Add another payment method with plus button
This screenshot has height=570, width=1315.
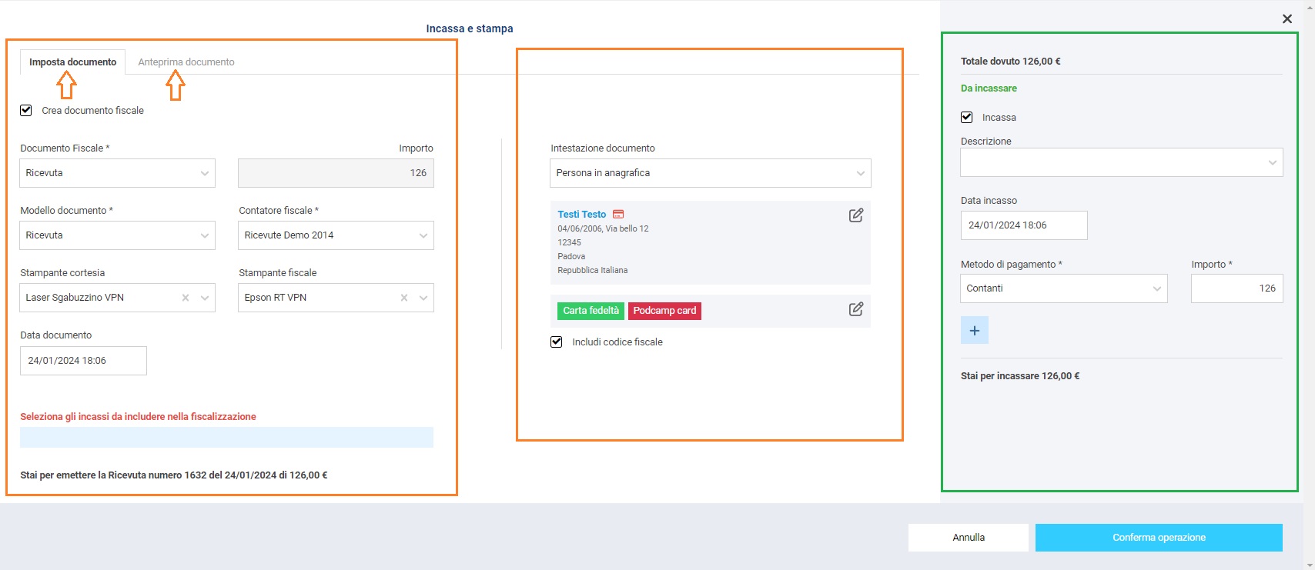click(974, 330)
